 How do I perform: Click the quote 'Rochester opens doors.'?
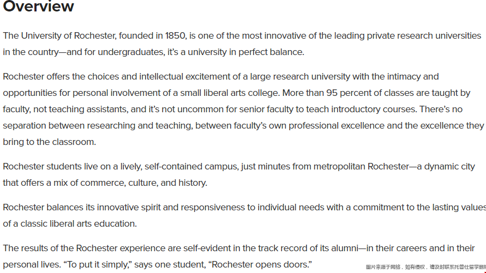tap(262, 265)
